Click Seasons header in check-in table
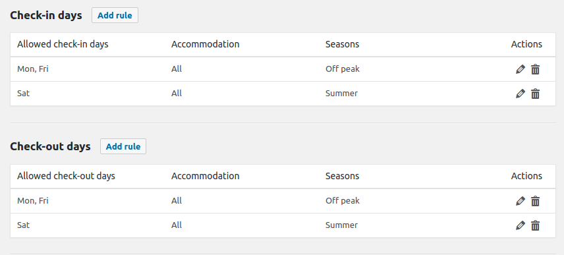Image resolution: width=564 pixels, height=255 pixels. pyautogui.click(x=342, y=44)
